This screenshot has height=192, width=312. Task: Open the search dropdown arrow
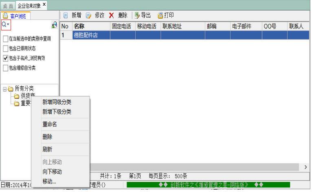point(8,24)
